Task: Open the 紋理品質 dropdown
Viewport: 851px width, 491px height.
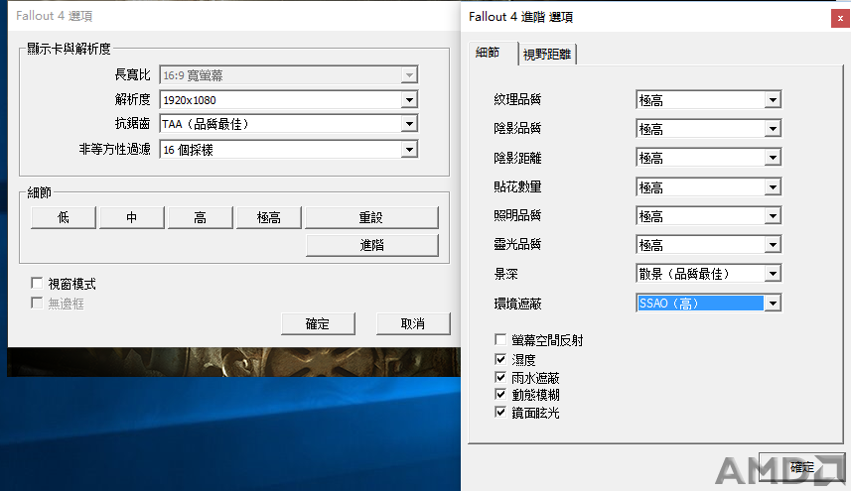Action: coord(708,100)
